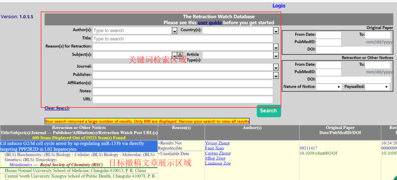This screenshot has width=397, height=180.
Task: Click the Login link
Action: click(279, 6)
